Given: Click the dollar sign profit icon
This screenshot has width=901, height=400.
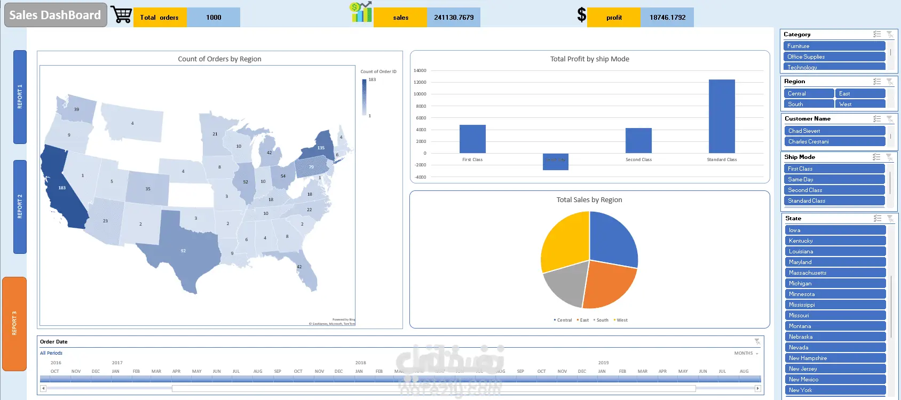Looking at the screenshot, I should [x=582, y=15].
